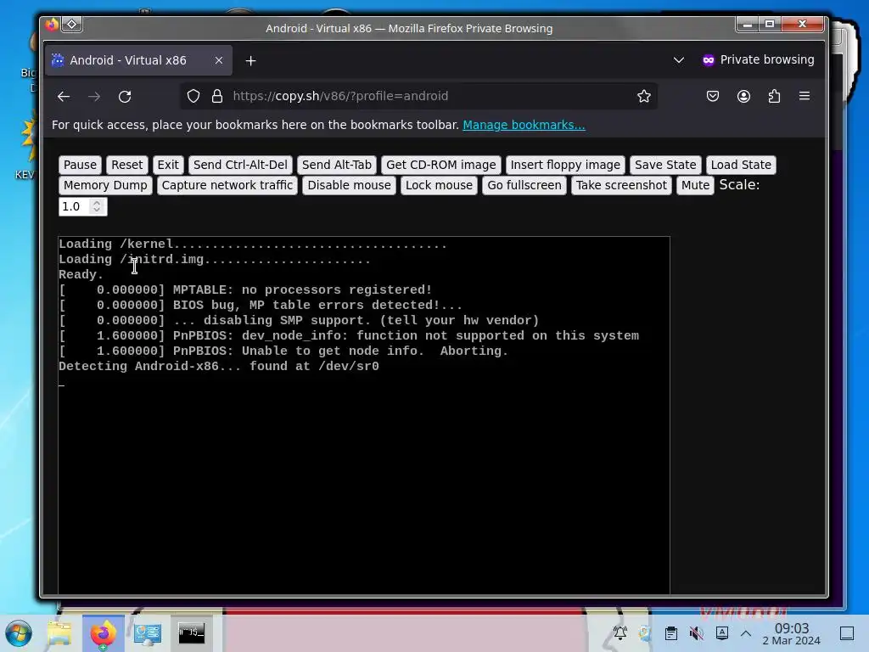The height and width of the screenshot is (652, 869).
Task: Click Insert floppy image
Action: 565,165
